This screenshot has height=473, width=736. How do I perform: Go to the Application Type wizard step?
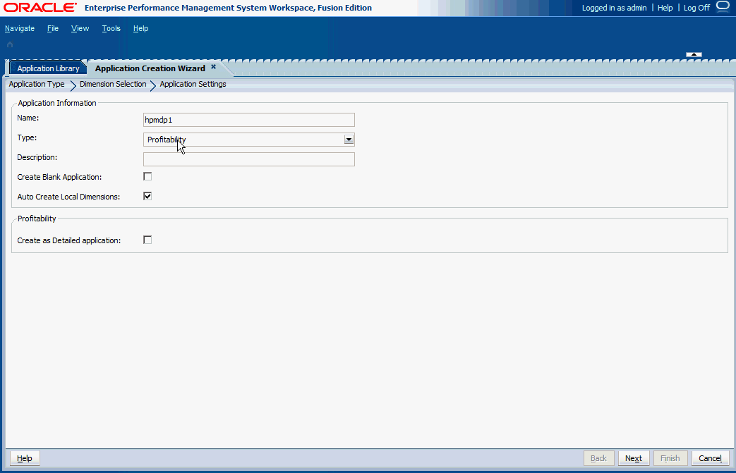click(x=37, y=85)
